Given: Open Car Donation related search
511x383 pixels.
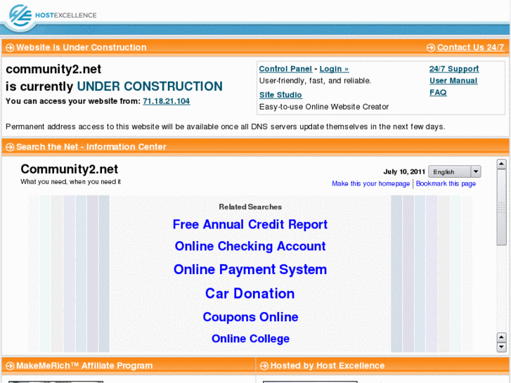Looking at the screenshot, I should 250,293.
